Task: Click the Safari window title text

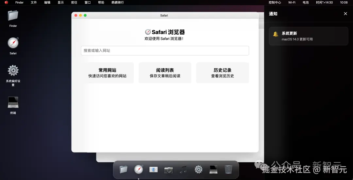Action: 164,16
